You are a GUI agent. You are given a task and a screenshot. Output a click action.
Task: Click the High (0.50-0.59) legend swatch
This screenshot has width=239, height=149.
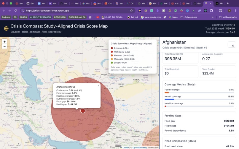point(112,52)
